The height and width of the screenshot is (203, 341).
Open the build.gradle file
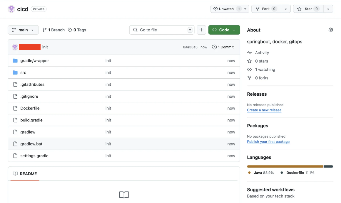pyautogui.click(x=31, y=120)
